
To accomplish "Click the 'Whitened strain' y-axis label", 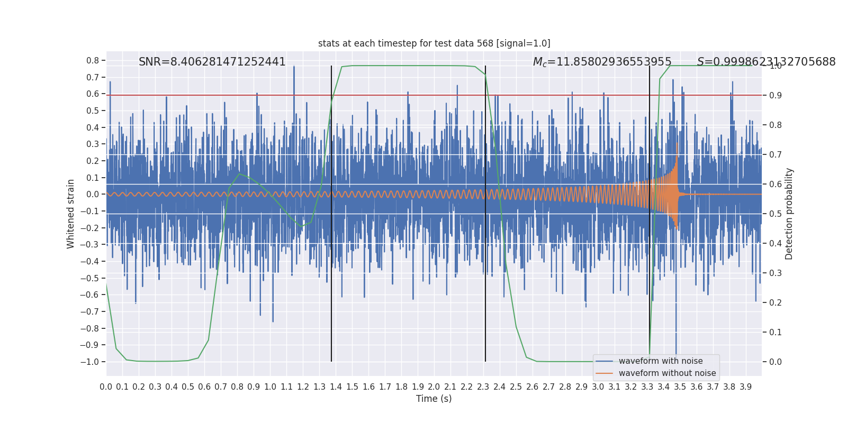I will pos(70,214).
